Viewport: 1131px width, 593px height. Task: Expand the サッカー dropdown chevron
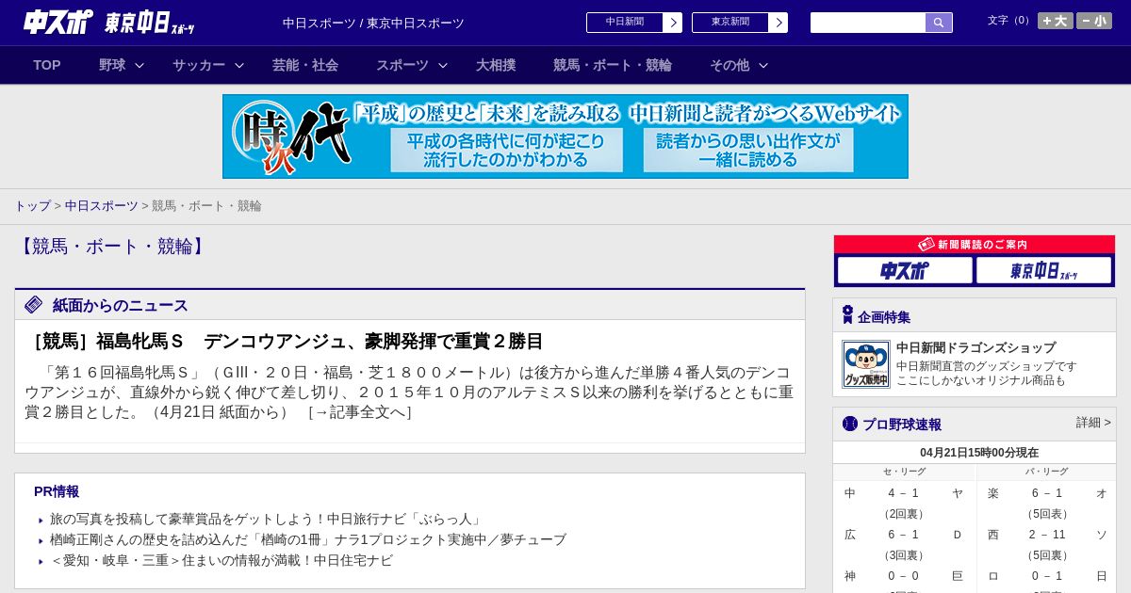pyautogui.click(x=239, y=65)
